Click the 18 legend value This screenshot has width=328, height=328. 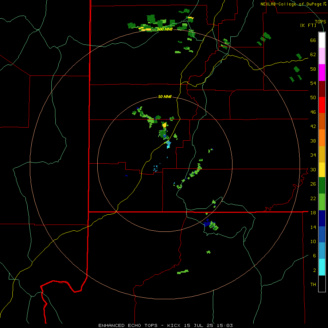313,213
